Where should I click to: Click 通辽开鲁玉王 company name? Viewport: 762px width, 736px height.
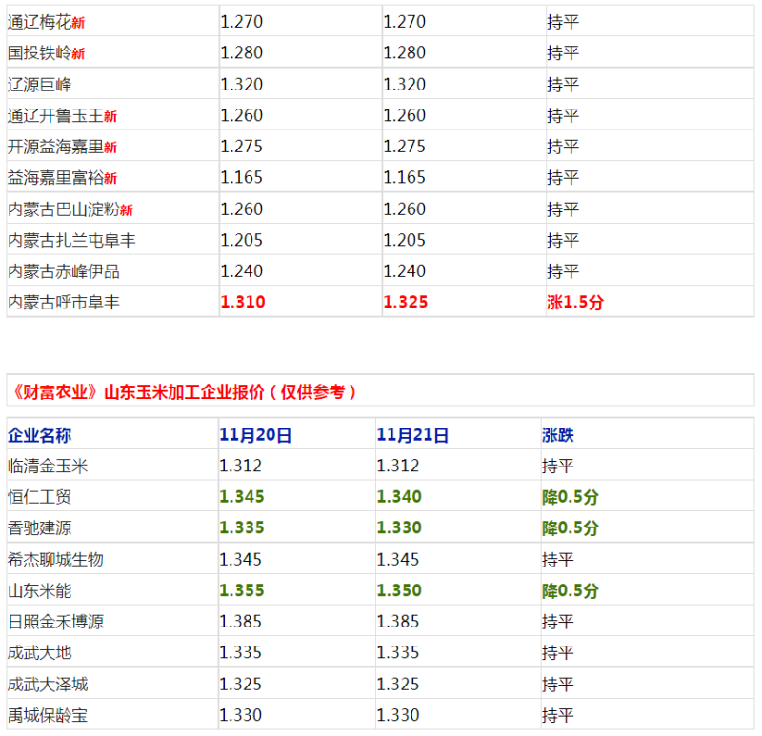[x=55, y=116]
